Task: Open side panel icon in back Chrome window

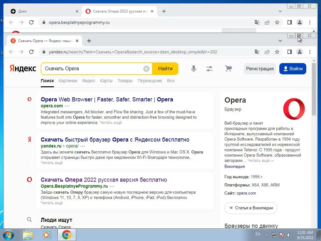Action: (289, 22)
